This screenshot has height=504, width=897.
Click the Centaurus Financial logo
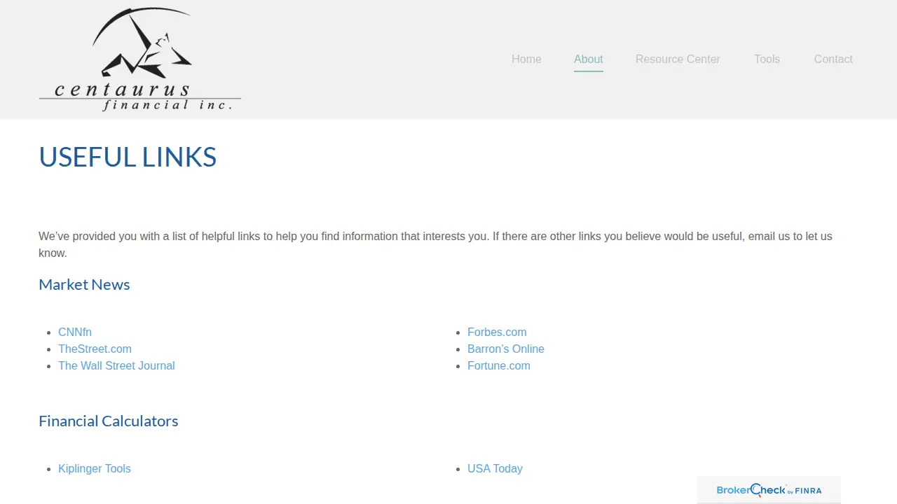pyautogui.click(x=139, y=59)
